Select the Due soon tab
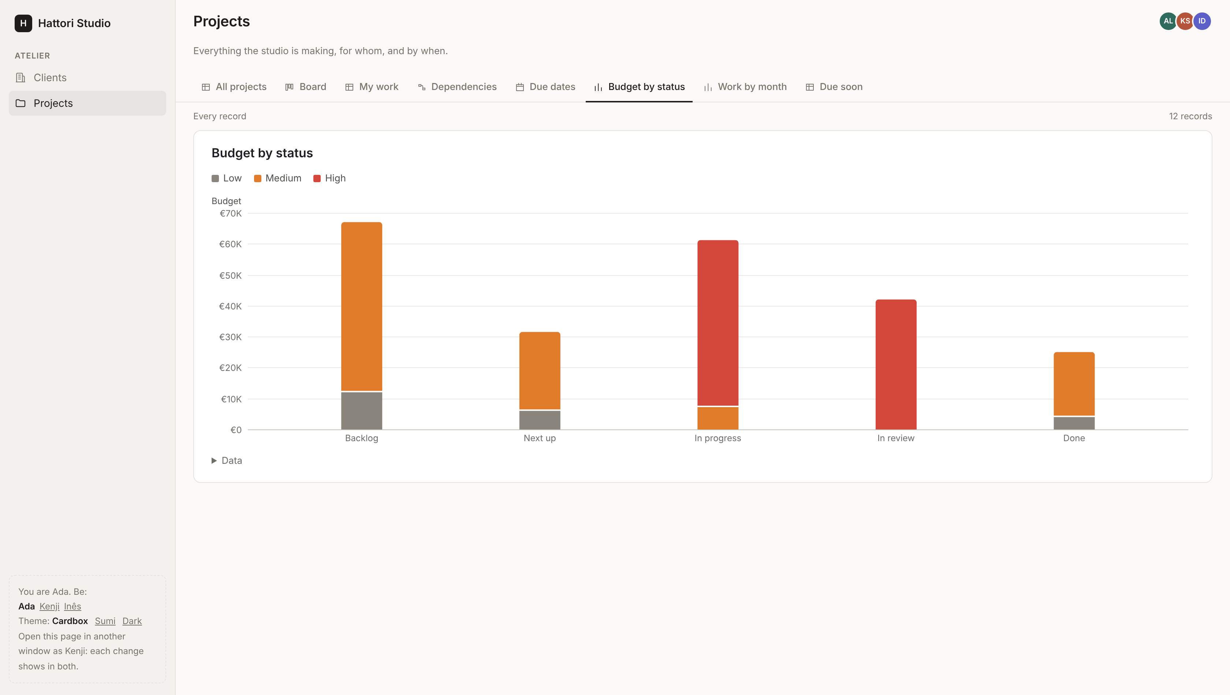The image size is (1230, 695). pos(834,87)
